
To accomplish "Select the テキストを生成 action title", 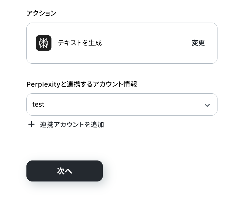I will (80, 43).
